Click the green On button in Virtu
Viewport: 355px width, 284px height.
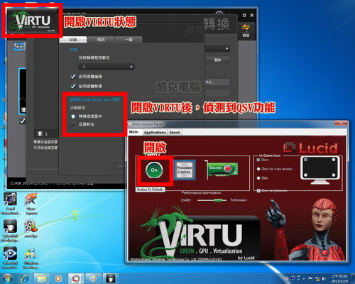[154, 170]
